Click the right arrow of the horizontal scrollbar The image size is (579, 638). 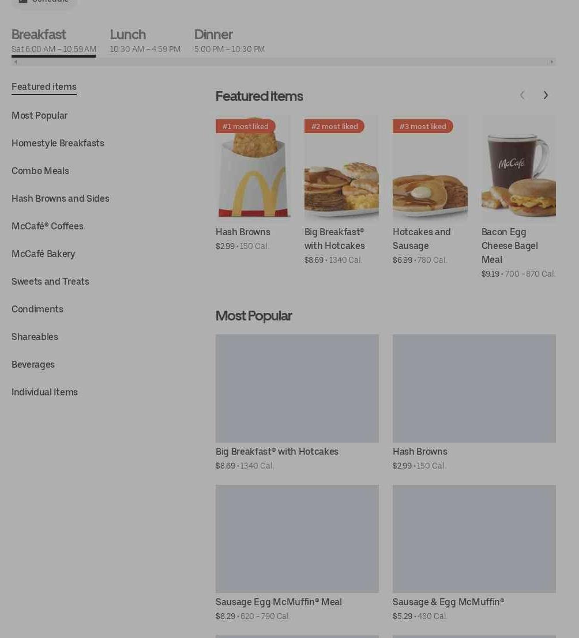click(552, 62)
